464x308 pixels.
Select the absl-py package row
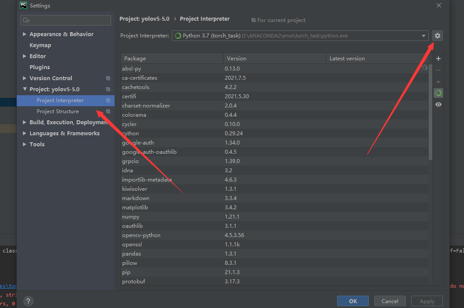(275, 69)
